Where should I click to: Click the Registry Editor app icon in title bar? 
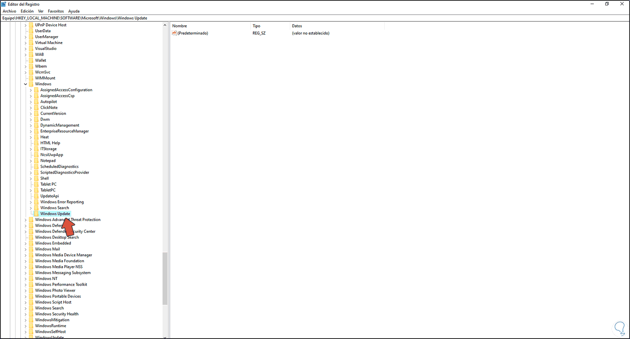pos(3,4)
